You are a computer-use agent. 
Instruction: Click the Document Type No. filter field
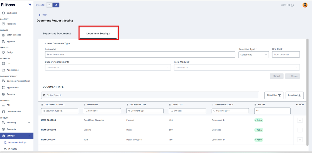pyautogui.click(x=60, y=111)
